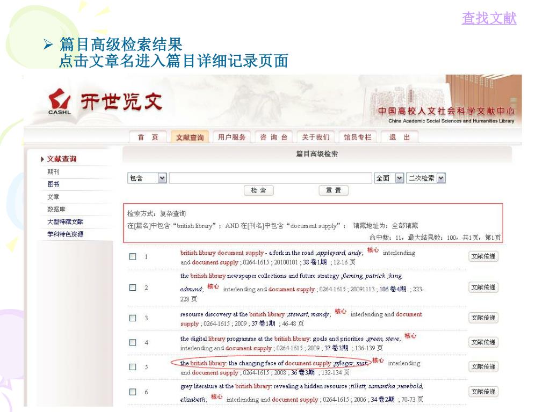The width and height of the screenshot is (550, 412).
Task: Expand the 文献查询 sidebar section arrow
Action: pyautogui.click(x=42, y=159)
